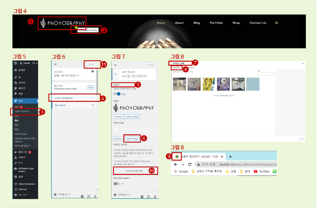This screenshot has width=316, height=208.
Task: Switch to the 파일 업로드 tab
Action: coord(176,68)
